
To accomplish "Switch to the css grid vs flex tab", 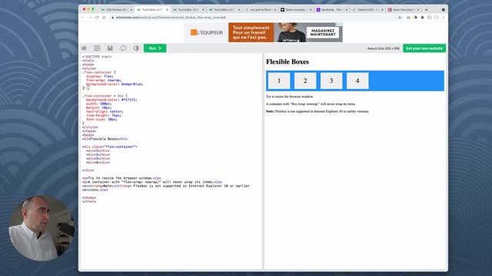I will coord(260,10).
